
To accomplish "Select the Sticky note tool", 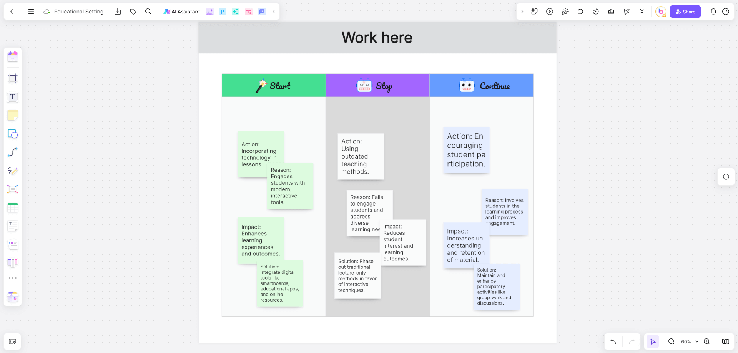I will click(13, 115).
